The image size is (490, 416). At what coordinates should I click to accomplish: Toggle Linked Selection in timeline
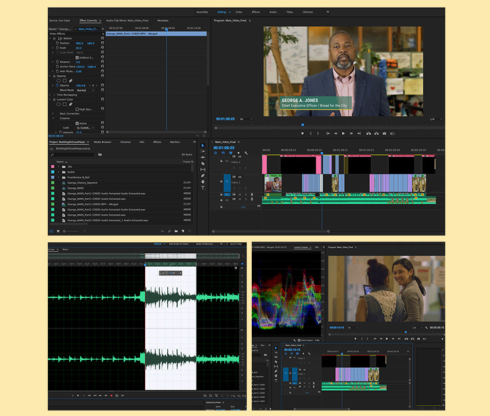click(x=231, y=153)
